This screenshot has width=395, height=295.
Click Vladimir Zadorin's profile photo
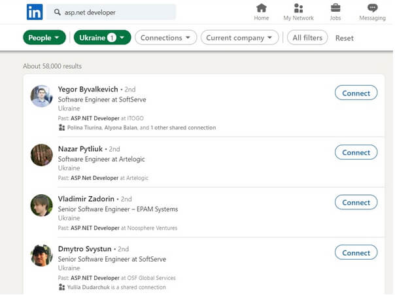42,205
